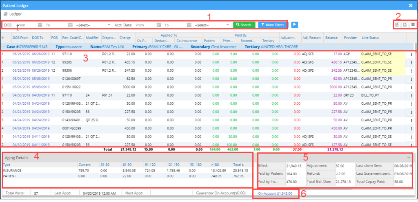418x202 pixels.
Task: Open More Filters
Action: point(271,25)
